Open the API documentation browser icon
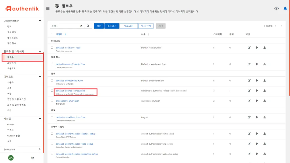This screenshot has height=163, width=290. click(277, 8)
